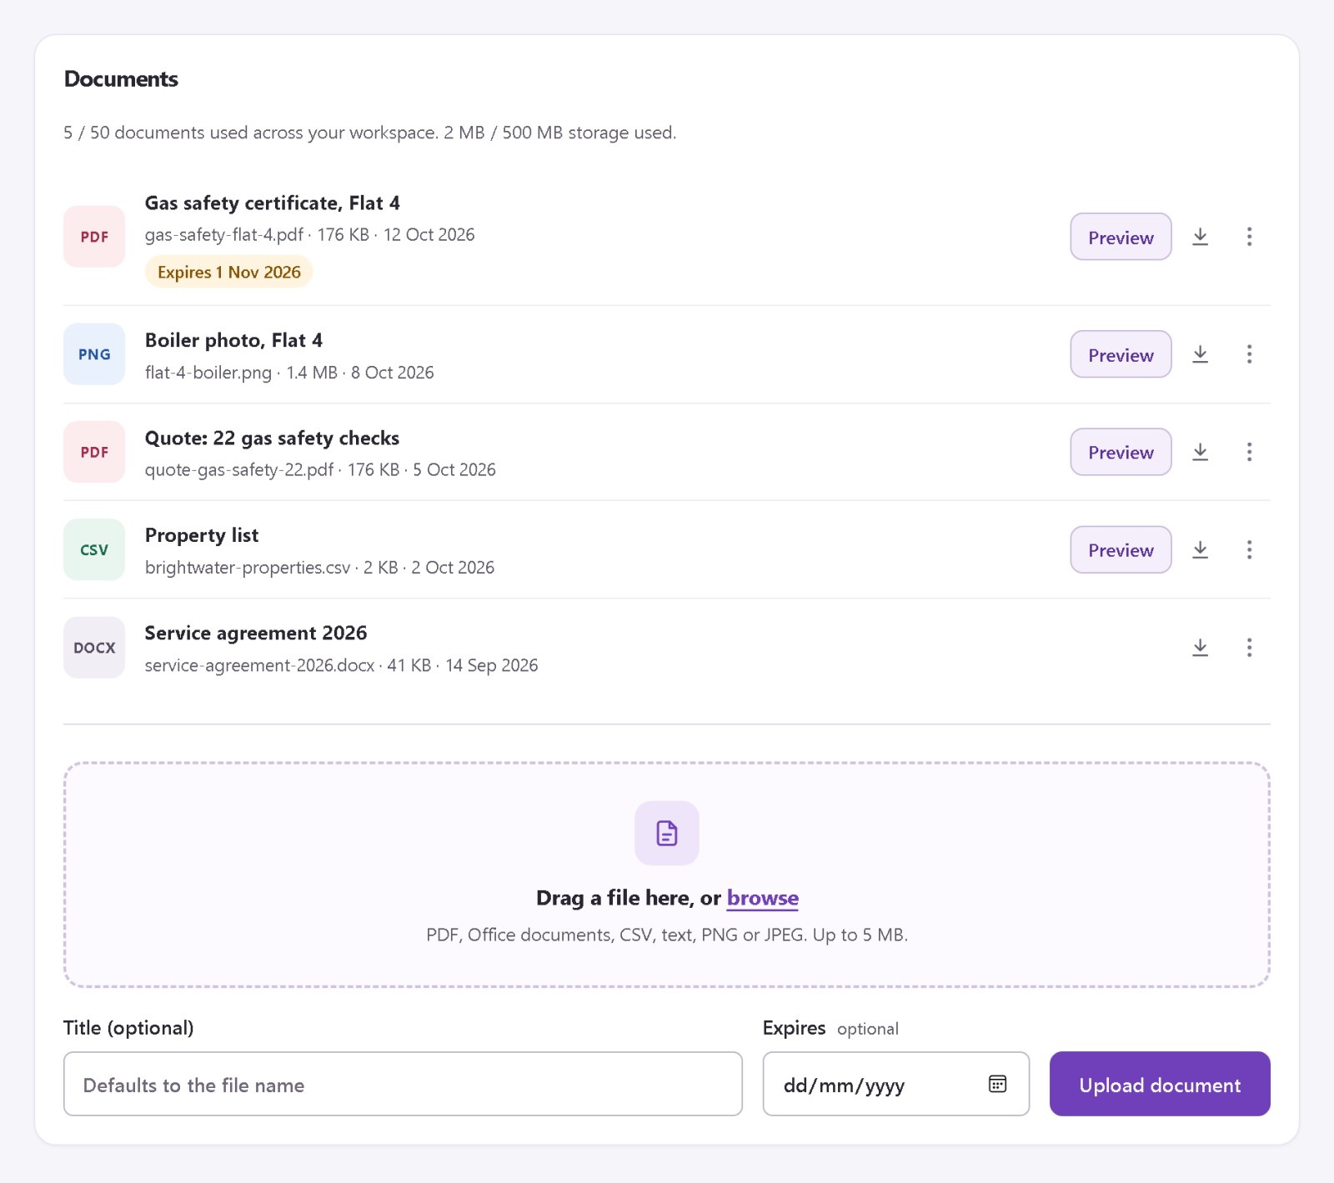The width and height of the screenshot is (1334, 1183).
Task: Focus the Title (optional) input field
Action: [403, 1084]
